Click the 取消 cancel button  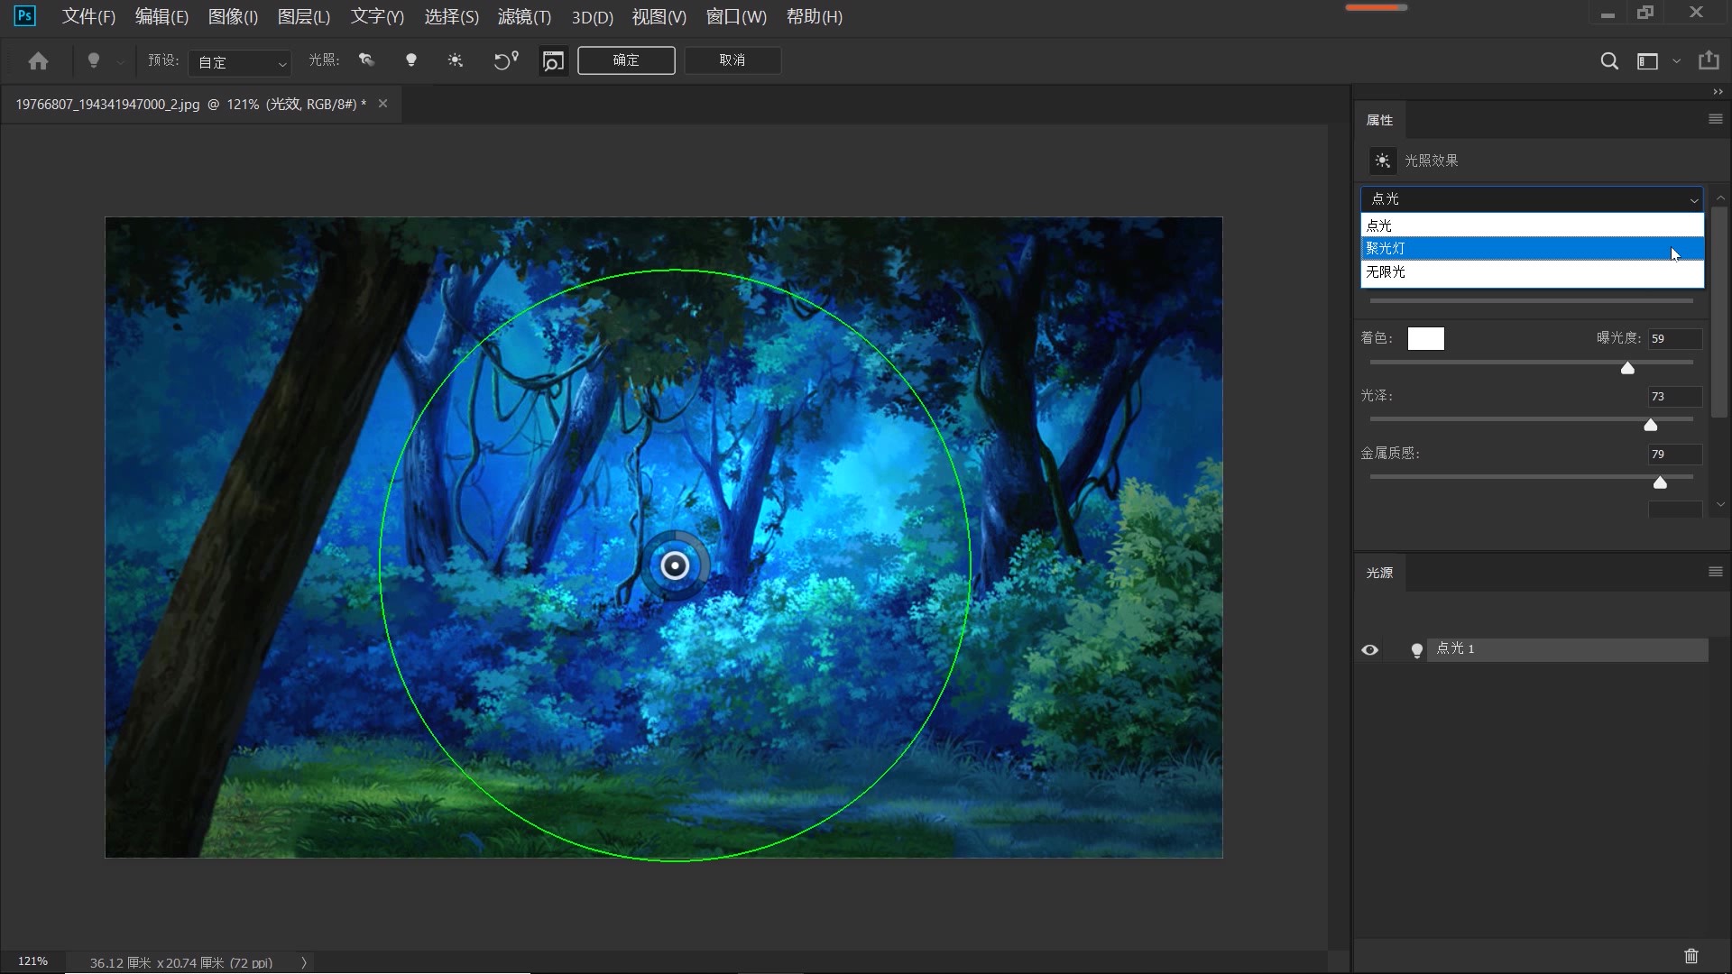click(732, 60)
